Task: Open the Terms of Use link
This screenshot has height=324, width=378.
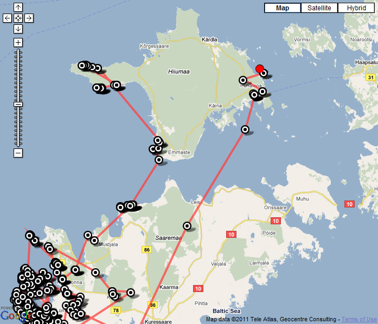Action: 359,319
